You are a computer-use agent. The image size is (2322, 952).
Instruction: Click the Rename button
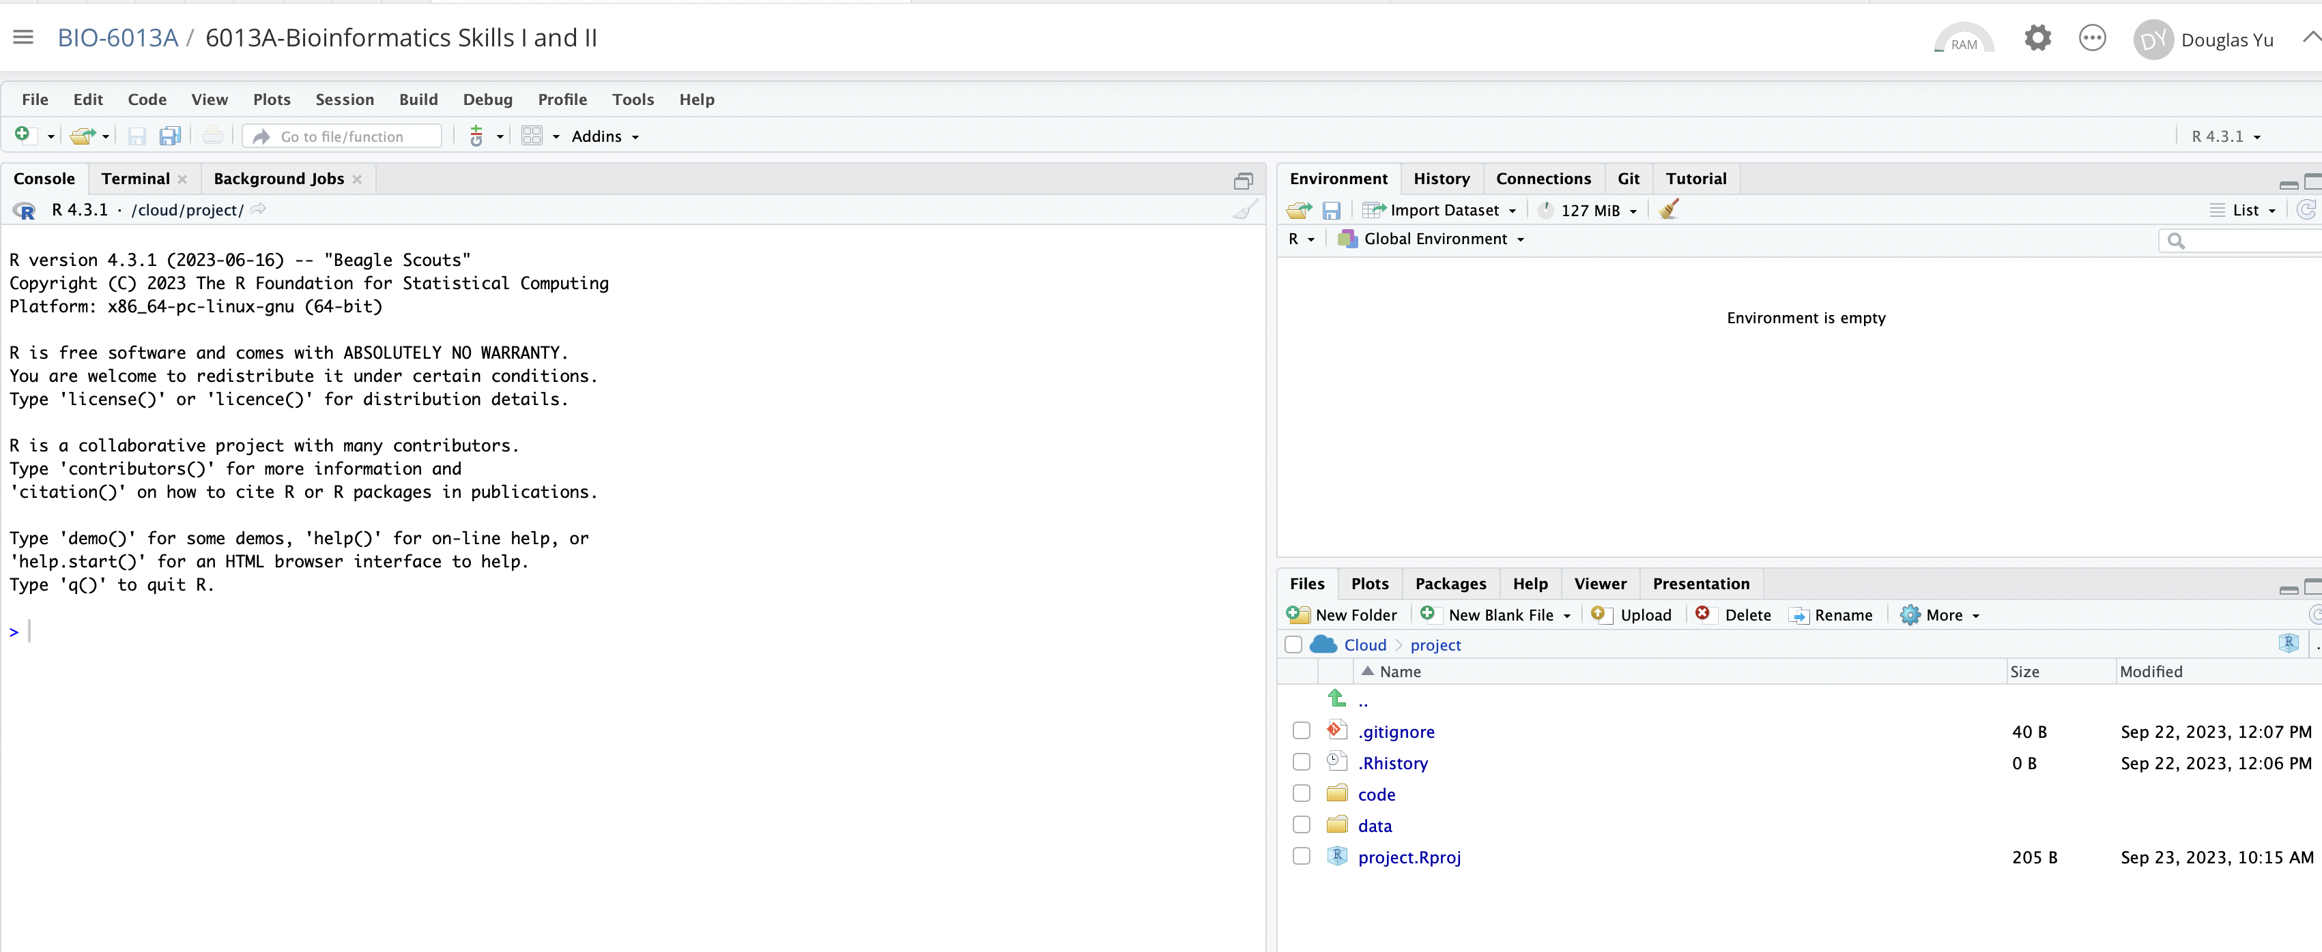[1831, 615]
